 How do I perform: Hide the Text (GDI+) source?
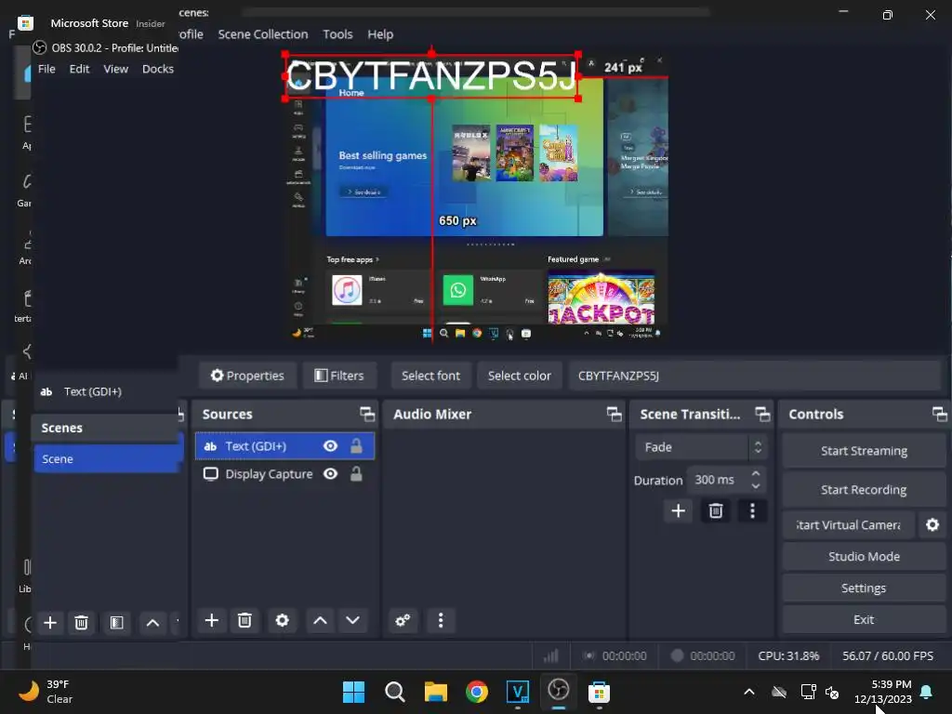coord(330,446)
